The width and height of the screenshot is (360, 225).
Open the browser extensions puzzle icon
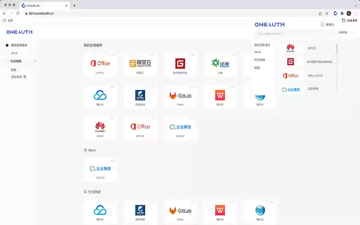point(342,13)
